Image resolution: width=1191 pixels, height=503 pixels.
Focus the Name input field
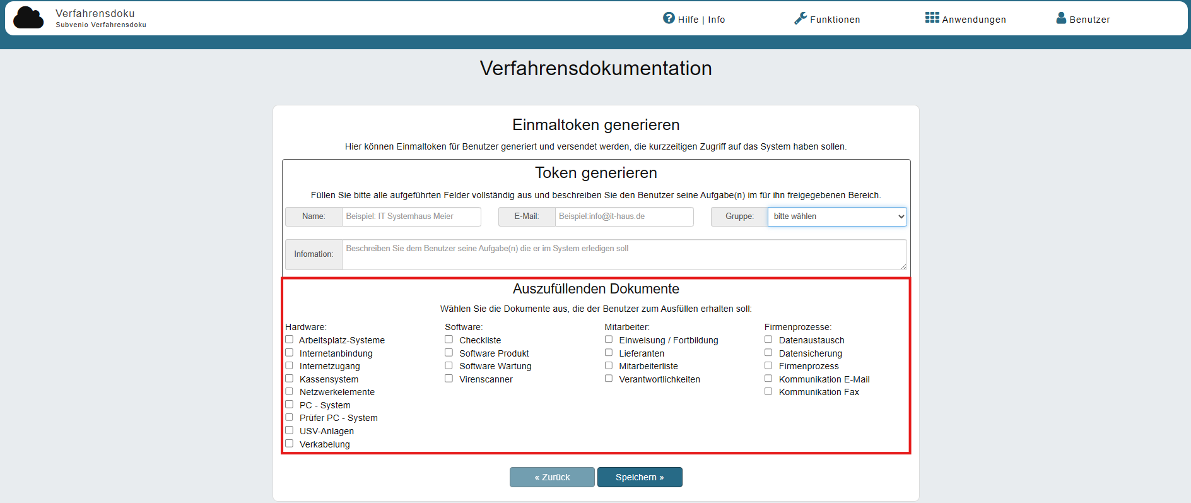[411, 216]
